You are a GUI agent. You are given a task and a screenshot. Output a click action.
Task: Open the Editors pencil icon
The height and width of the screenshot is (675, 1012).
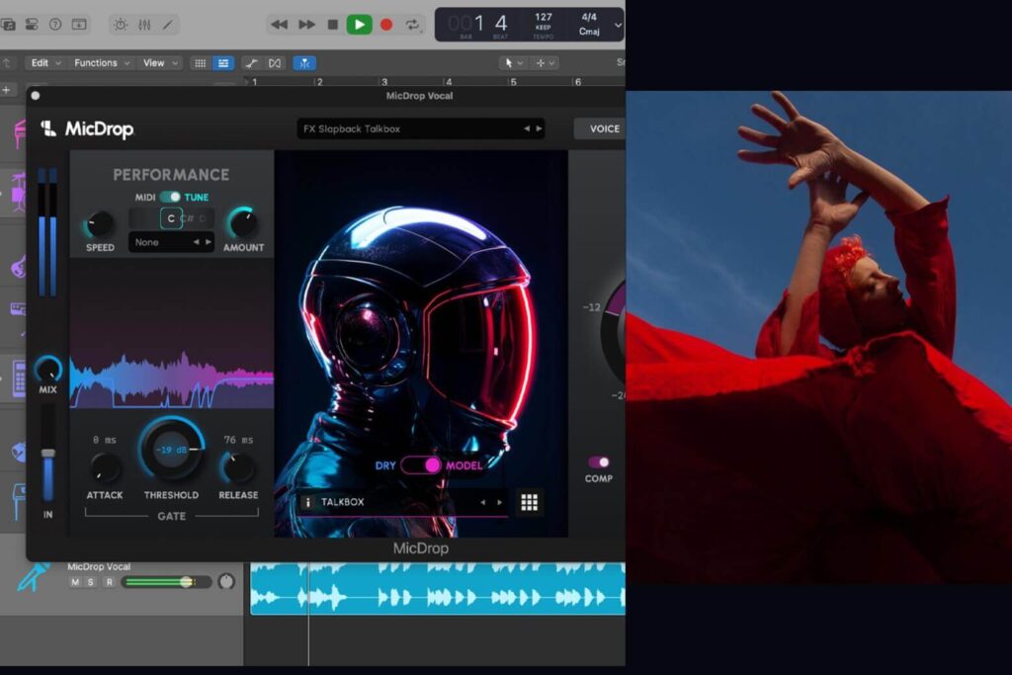click(x=168, y=25)
